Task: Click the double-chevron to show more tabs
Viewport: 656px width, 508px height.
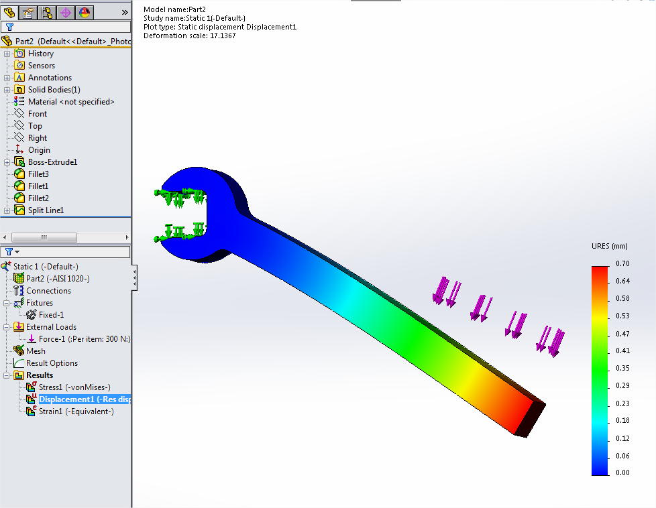Action: tap(124, 12)
